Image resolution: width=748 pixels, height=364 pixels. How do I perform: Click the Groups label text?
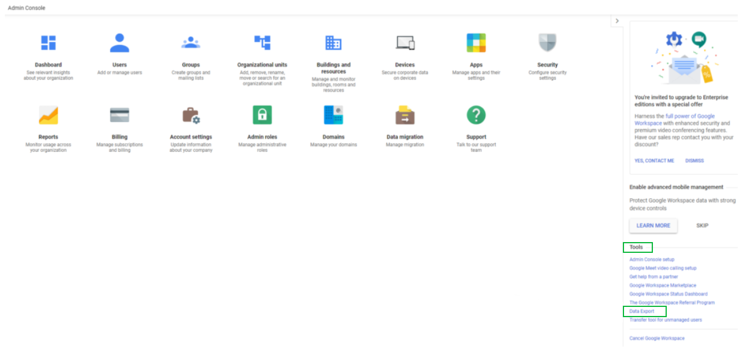click(191, 65)
